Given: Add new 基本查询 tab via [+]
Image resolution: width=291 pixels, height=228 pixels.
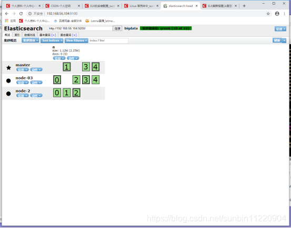Looking at the screenshot, I should [54, 35].
